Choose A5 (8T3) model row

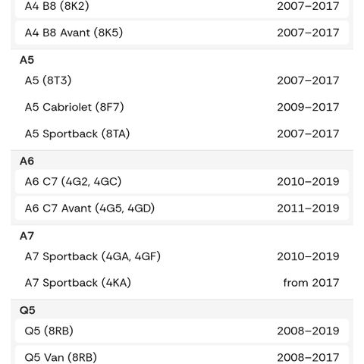click(182, 80)
